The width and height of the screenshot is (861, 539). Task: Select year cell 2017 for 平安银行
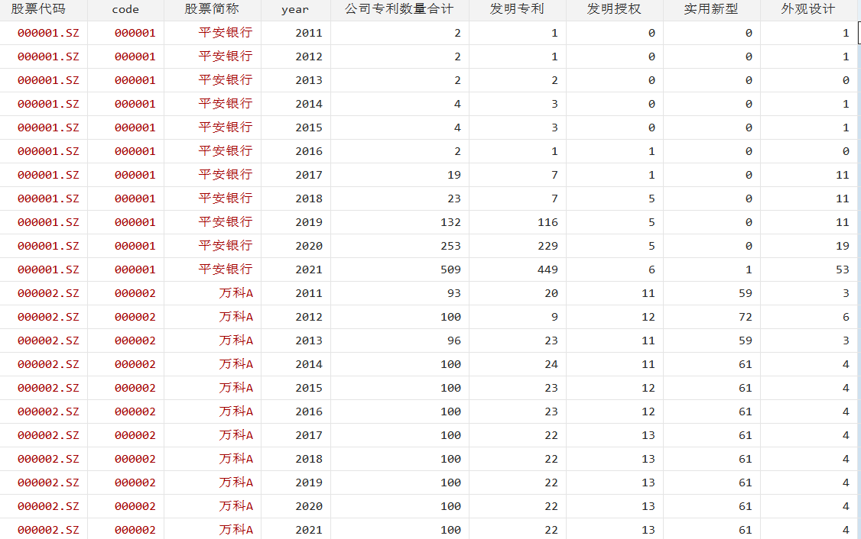click(x=309, y=174)
